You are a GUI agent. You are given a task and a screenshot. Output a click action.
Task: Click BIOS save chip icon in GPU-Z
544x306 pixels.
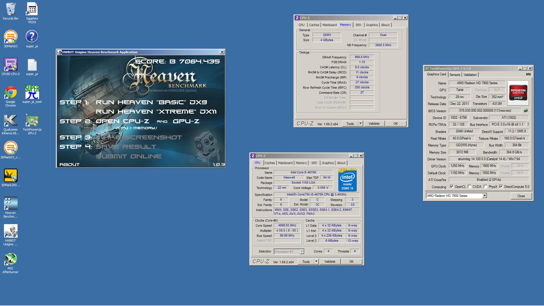tap(526, 110)
